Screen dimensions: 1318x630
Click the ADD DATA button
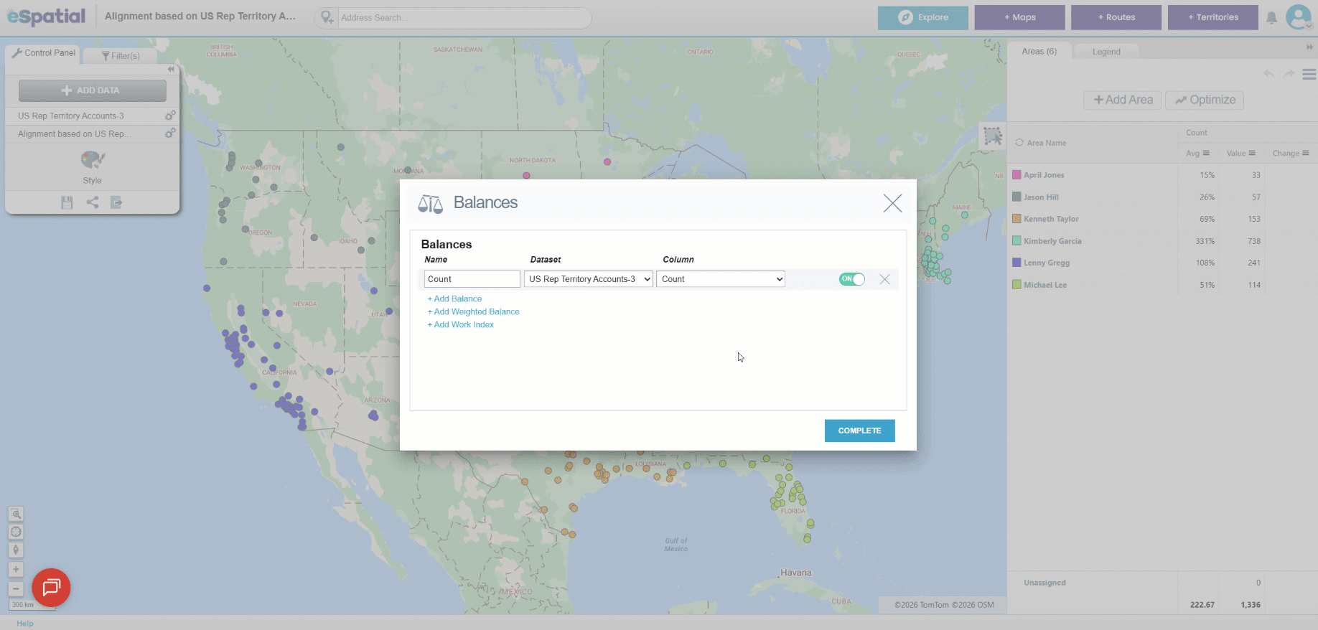(x=93, y=90)
